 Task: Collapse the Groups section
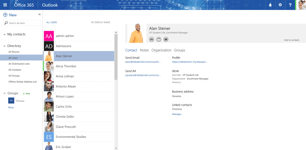point(5,93)
